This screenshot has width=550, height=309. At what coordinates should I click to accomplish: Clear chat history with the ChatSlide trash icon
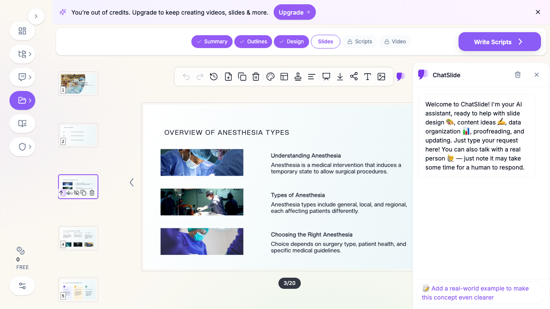pyautogui.click(x=518, y=75)
